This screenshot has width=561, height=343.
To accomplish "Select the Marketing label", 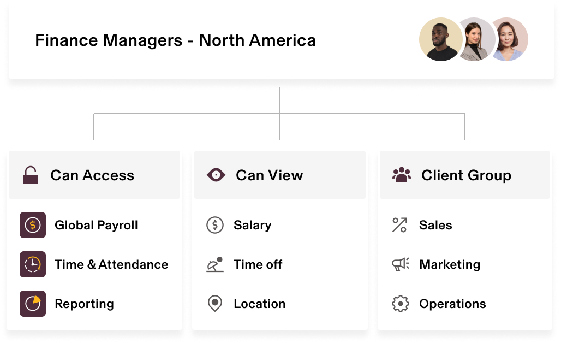I will (450, 264).
